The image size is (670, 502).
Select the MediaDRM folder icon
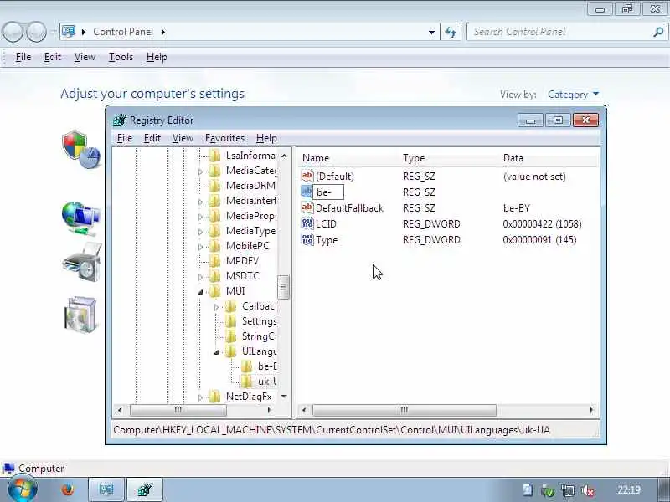click(x=214, y=186)
